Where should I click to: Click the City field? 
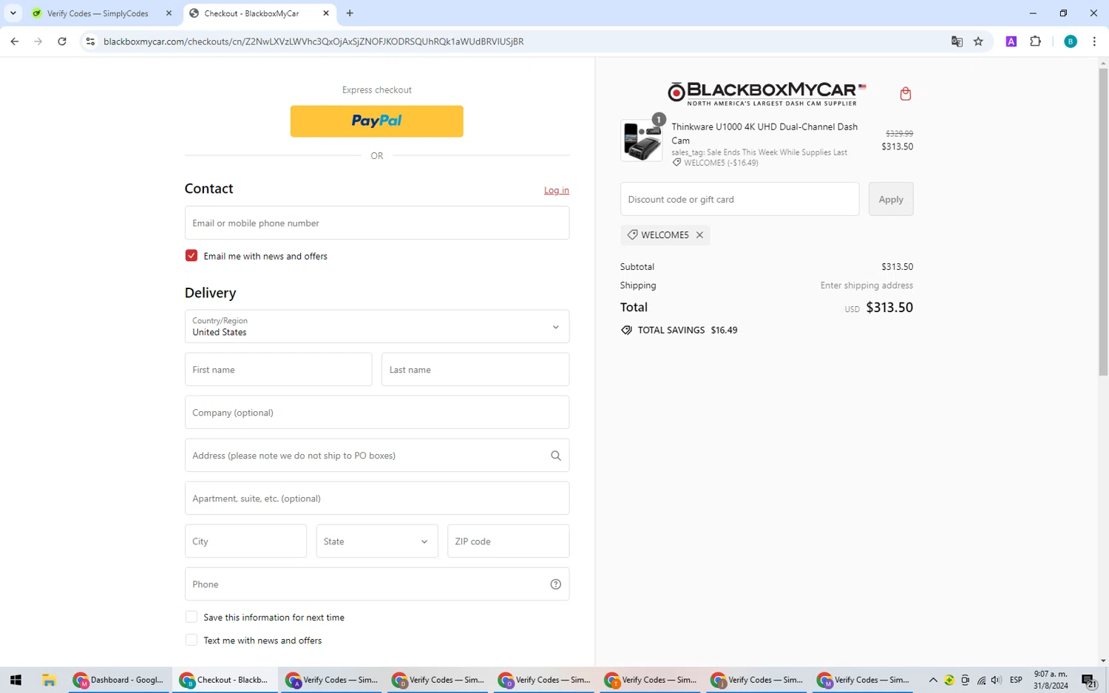click(245, 541)
